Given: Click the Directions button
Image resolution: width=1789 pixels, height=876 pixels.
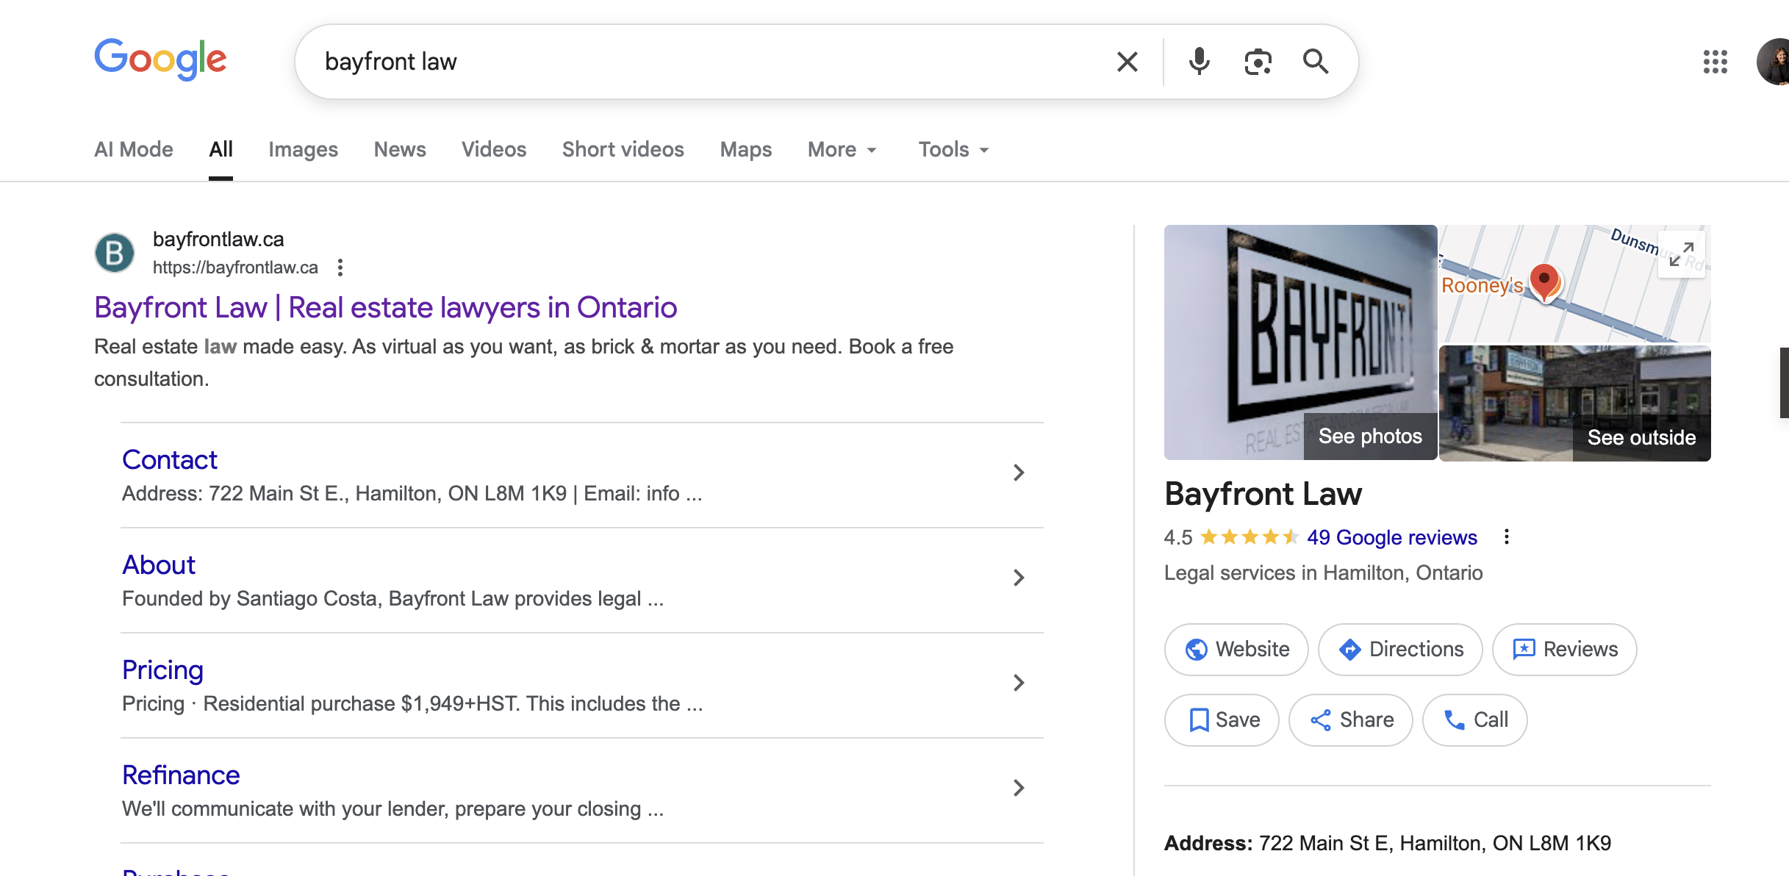Looking at the screenshot, I should (1400, 650).
